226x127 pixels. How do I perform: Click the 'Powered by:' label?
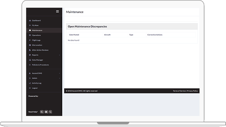click(33, 96)
